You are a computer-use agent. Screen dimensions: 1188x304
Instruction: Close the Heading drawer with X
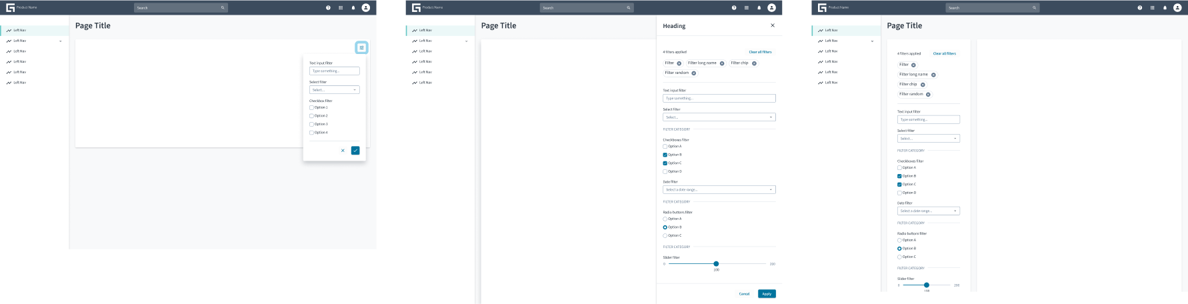773,25
